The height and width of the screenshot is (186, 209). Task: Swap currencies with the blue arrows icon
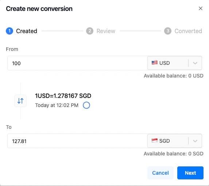point(20,101)
